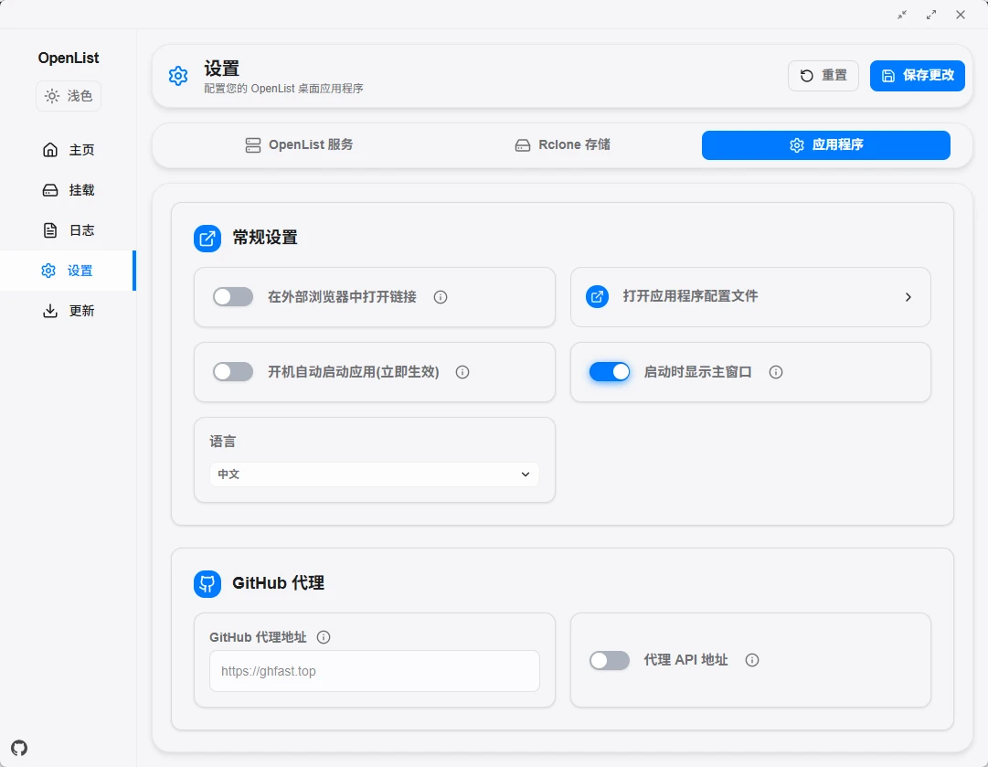Click the expand arrows icon in the title bar
This screenshot has width=988, height=767.
(931, 15)
